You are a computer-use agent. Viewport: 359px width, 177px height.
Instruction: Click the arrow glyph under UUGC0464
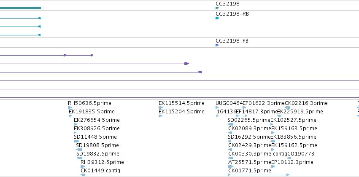pos(217,107)
